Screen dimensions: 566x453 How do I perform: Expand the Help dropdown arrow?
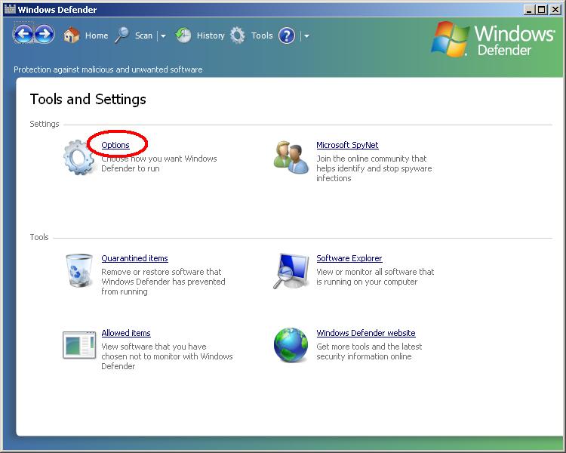click(306, 36)
